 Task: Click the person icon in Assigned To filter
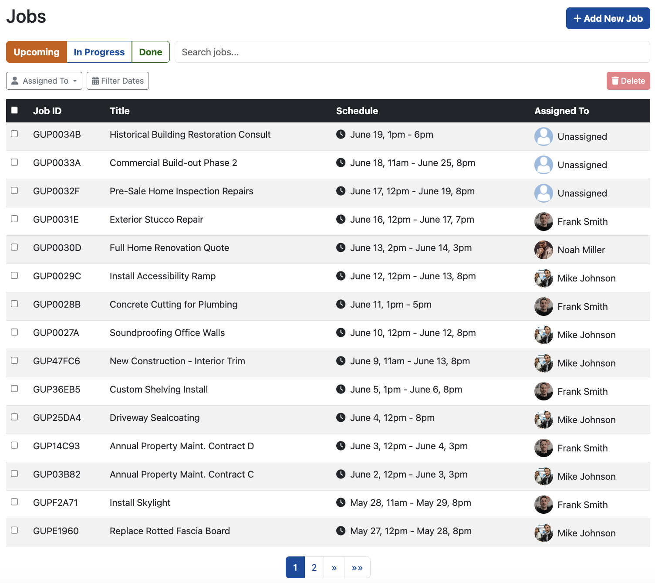(15, 81)
